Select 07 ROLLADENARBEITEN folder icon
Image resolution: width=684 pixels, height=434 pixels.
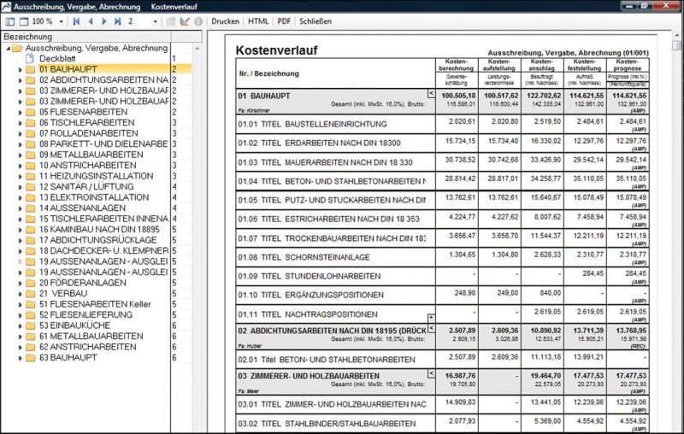click(x=30, y=133)
